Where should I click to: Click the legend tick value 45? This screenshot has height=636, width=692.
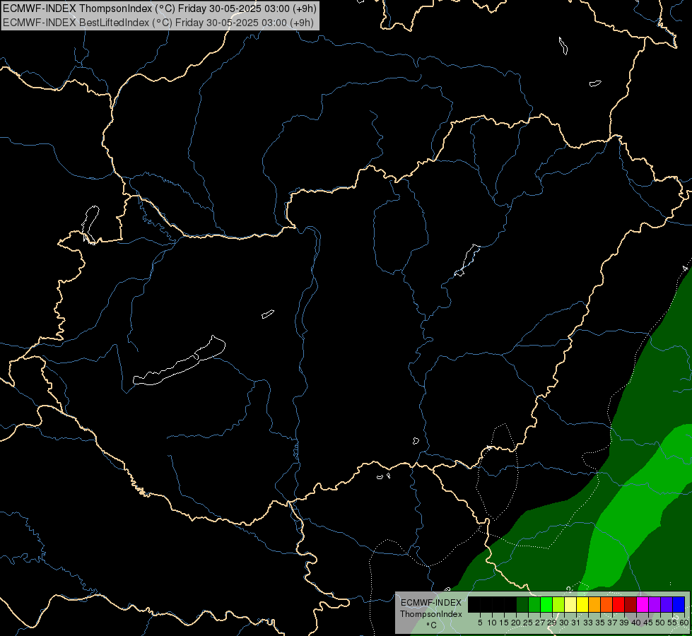pos(649,623)
